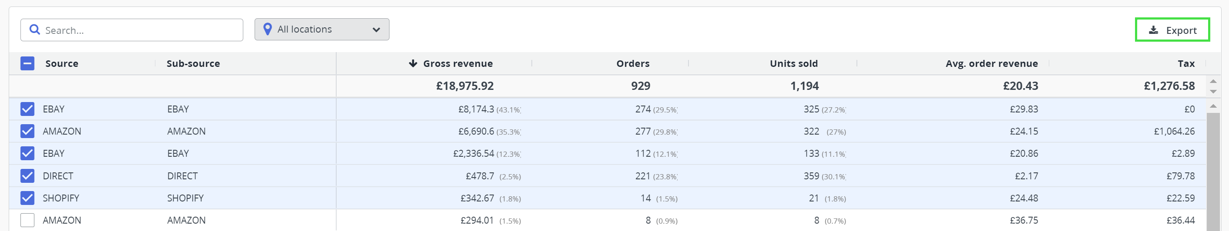Uncheck the SHOPIFY row checkbox
Image resolution: width=1229 pixels, height=231 pixels.
pos(27,198)
